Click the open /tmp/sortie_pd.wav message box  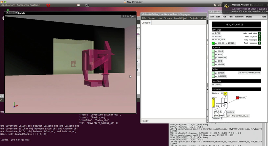click(238, 116)
